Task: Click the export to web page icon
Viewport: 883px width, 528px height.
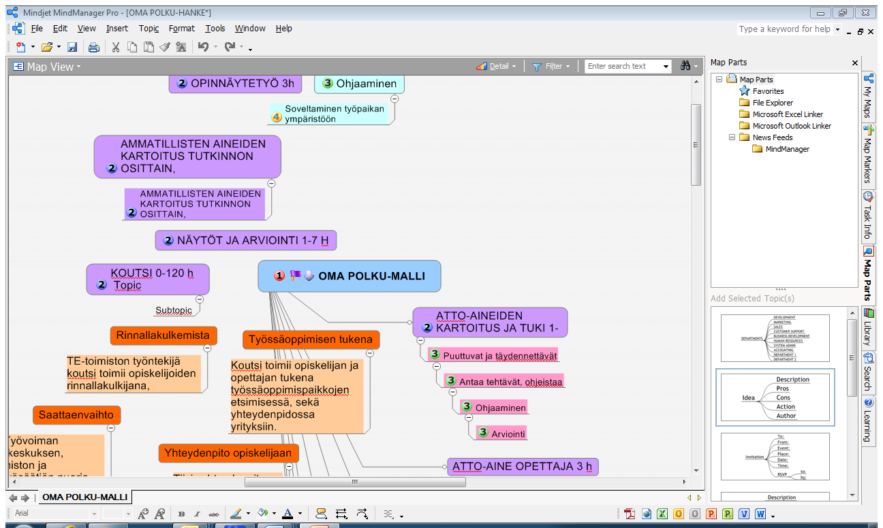Action: (647, 514)
